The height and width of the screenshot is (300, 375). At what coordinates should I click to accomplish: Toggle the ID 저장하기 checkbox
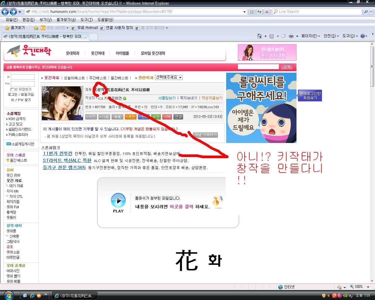[x=12, y=89]
